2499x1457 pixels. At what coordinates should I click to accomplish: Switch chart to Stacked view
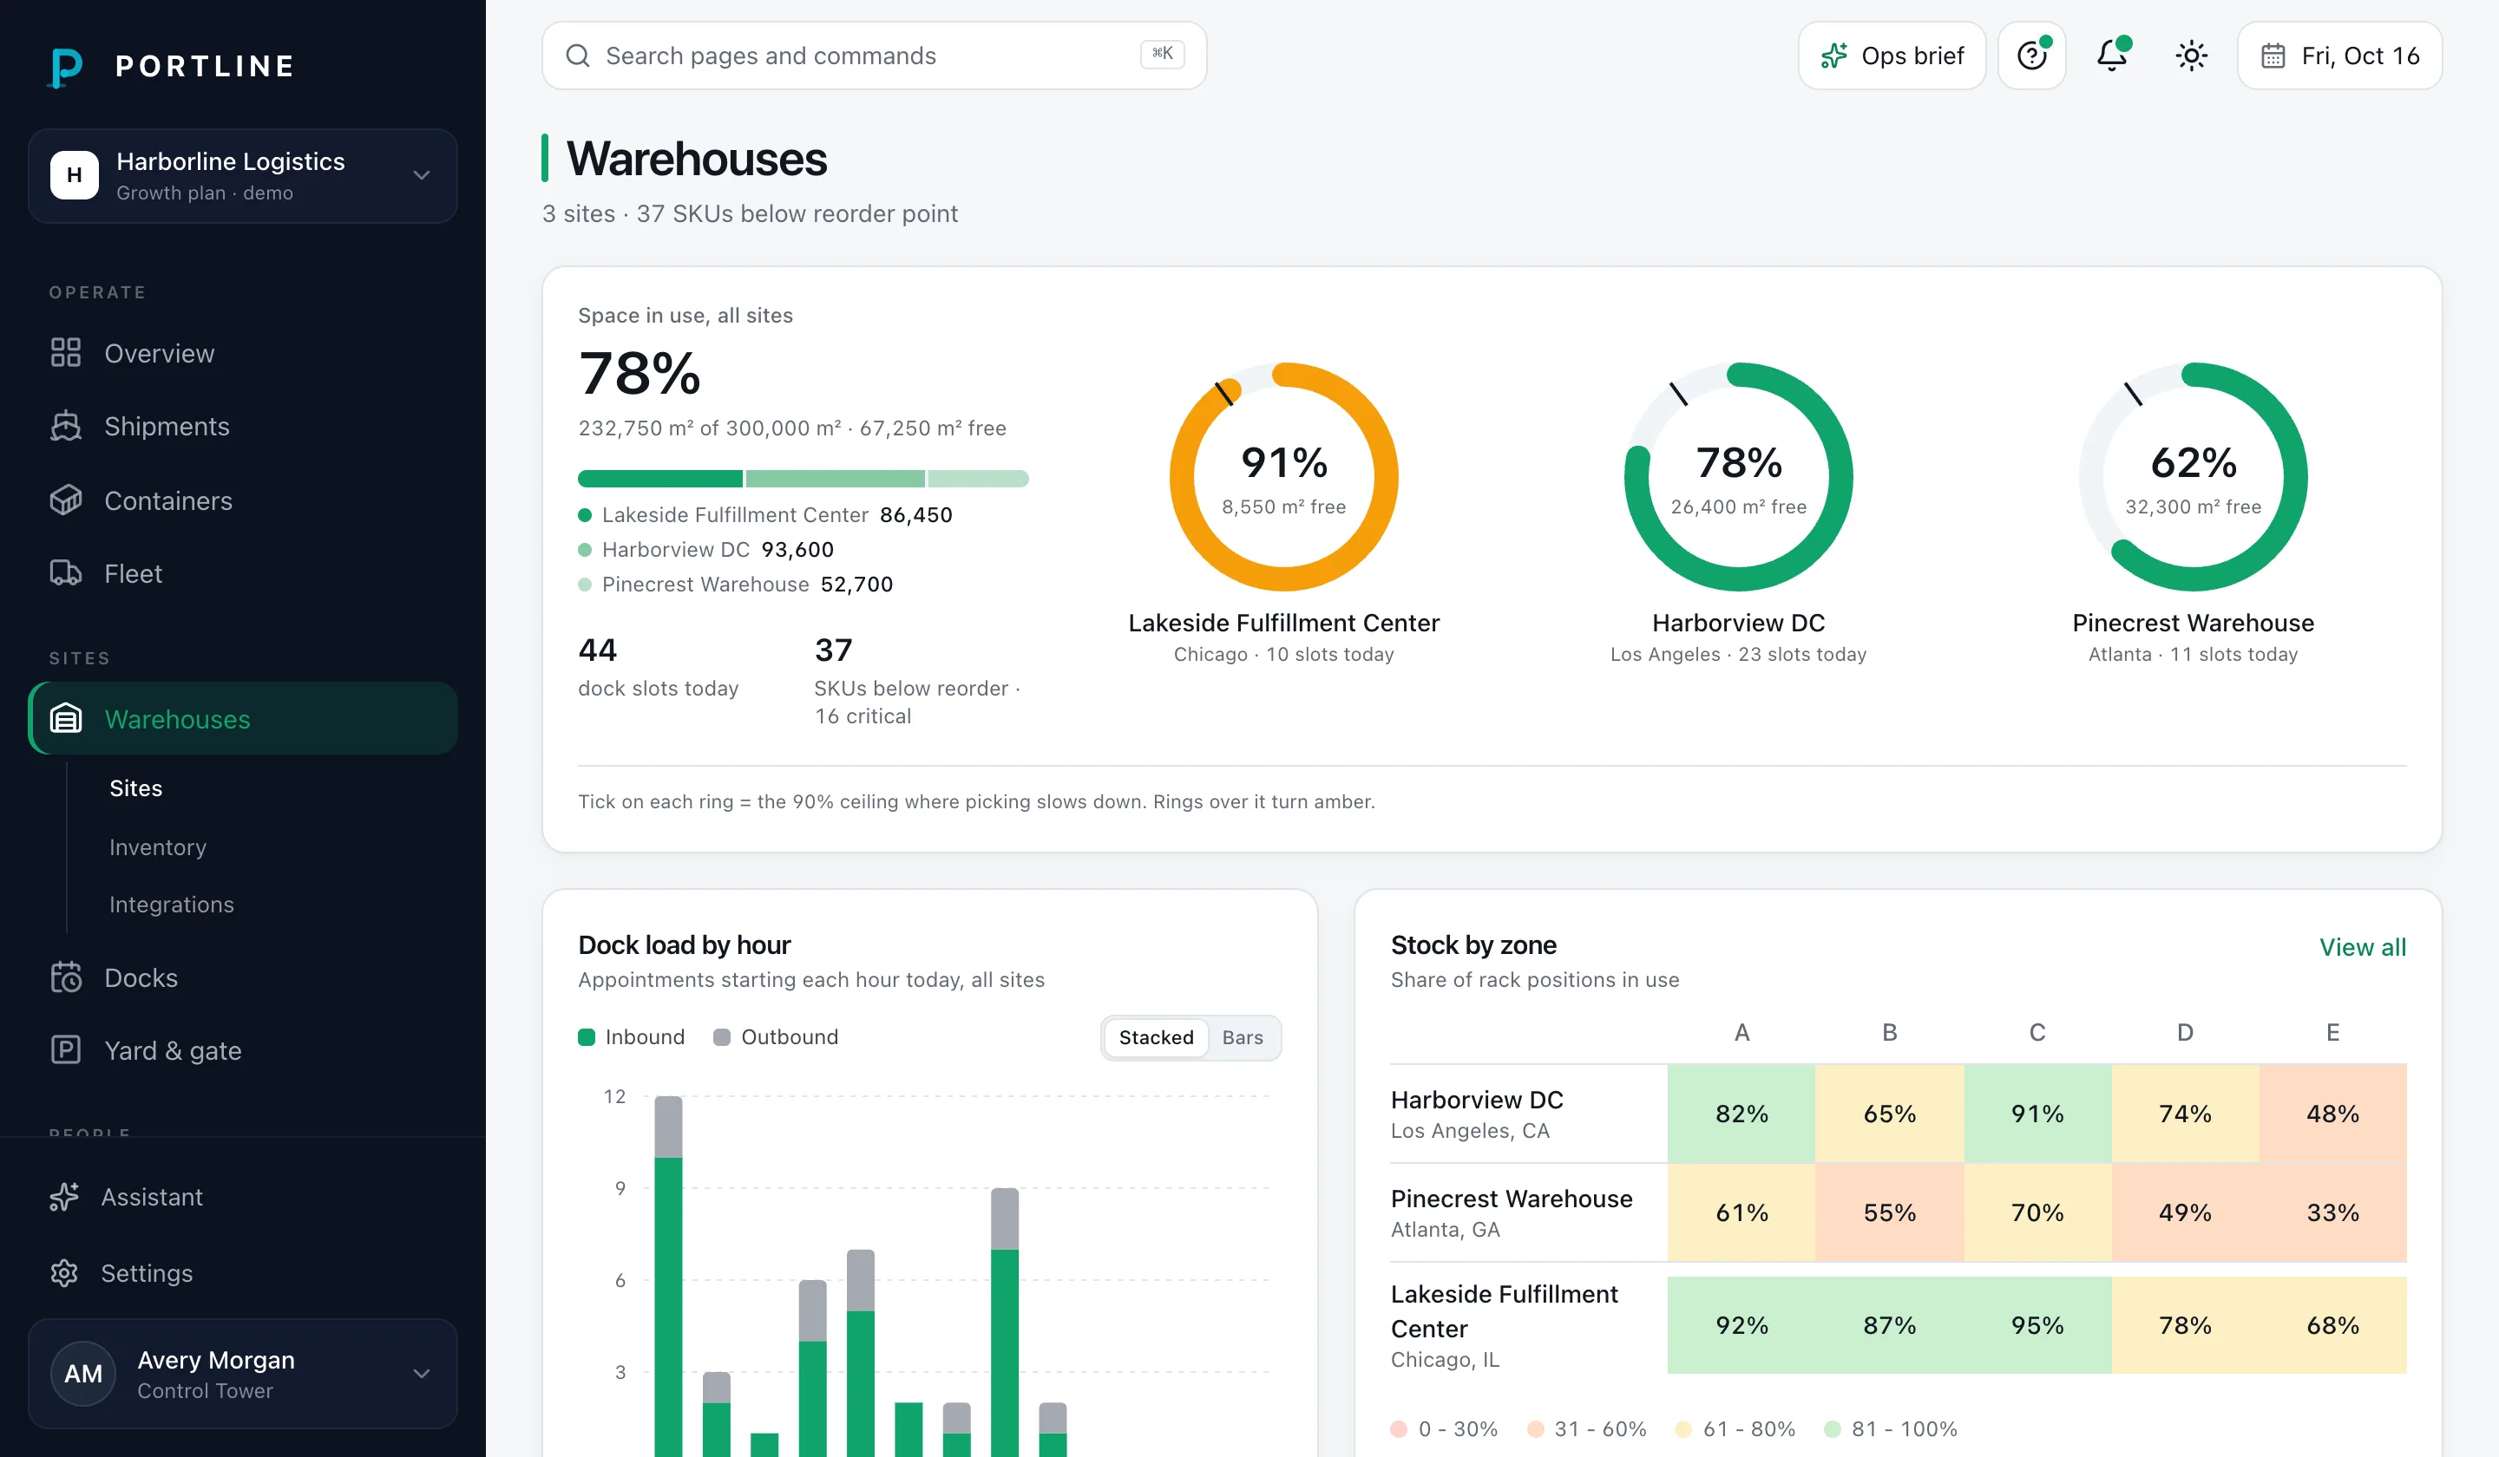point(1157,1038)
